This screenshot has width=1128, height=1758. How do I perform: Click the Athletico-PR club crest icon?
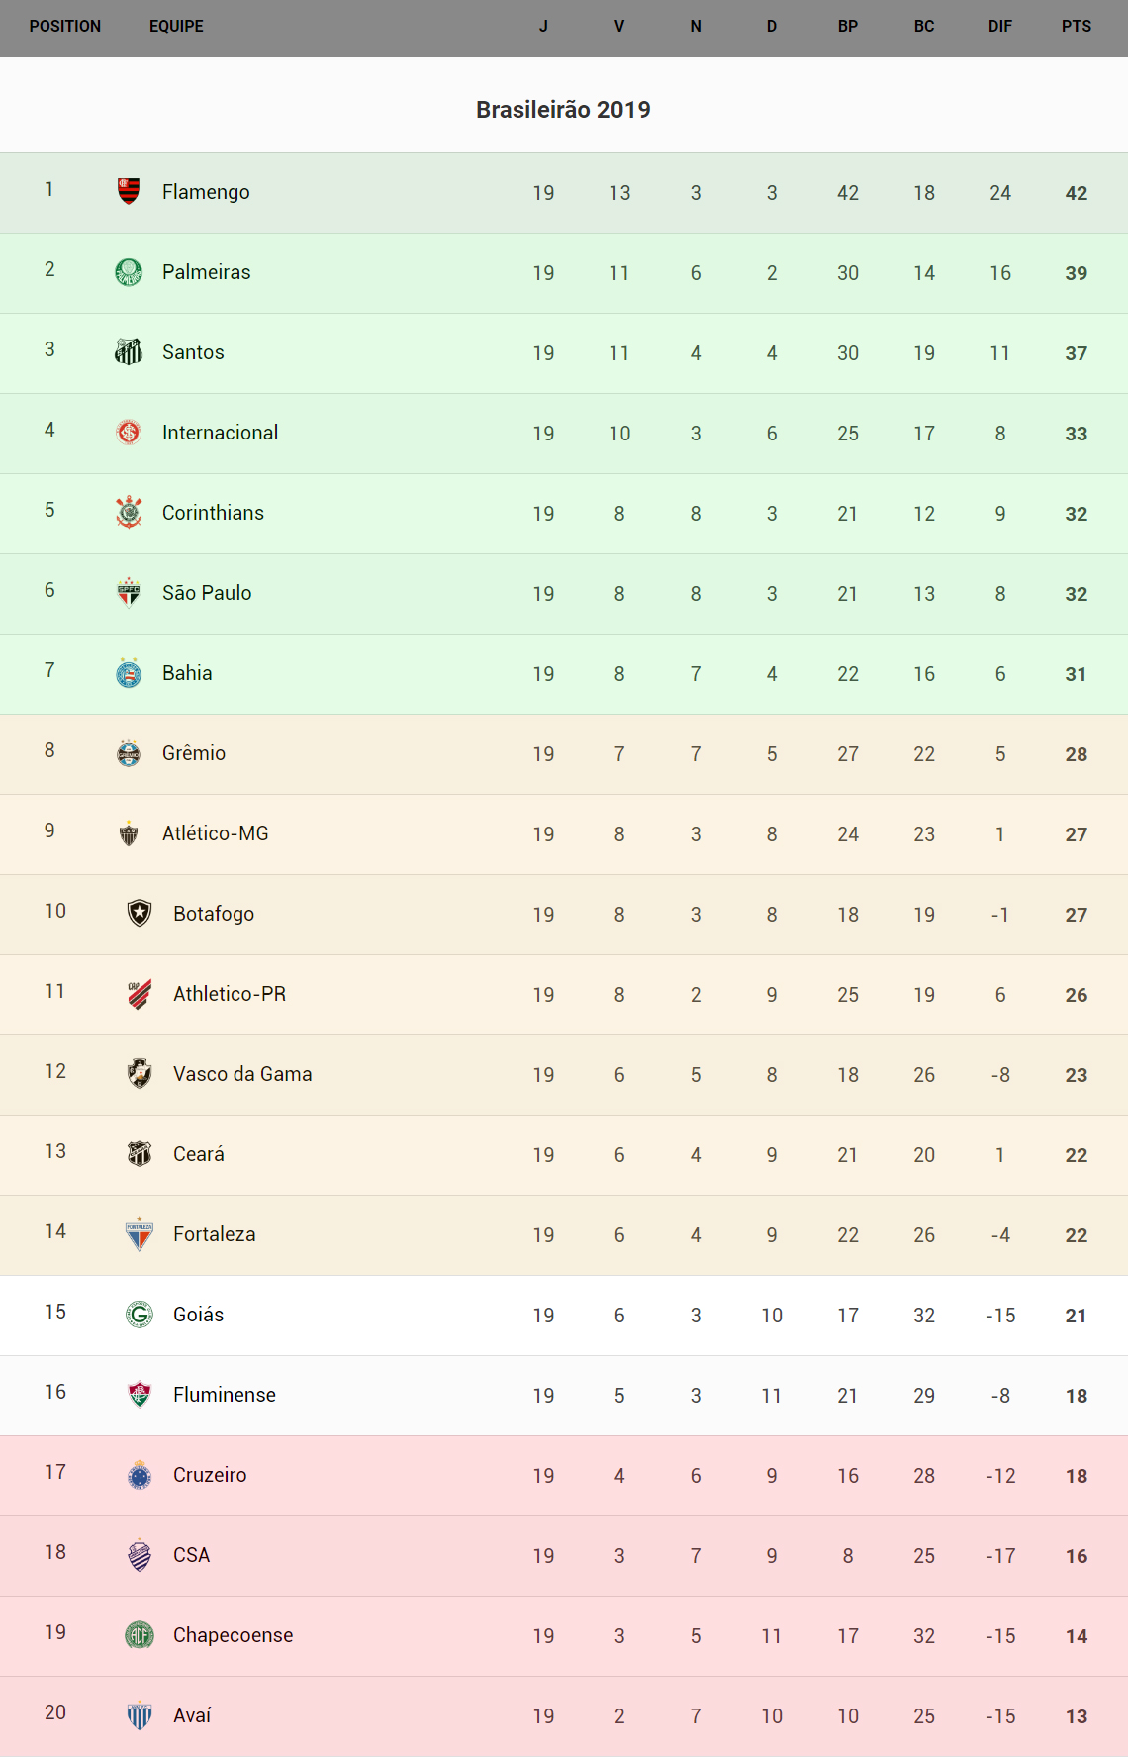click(x=140, y=993)
